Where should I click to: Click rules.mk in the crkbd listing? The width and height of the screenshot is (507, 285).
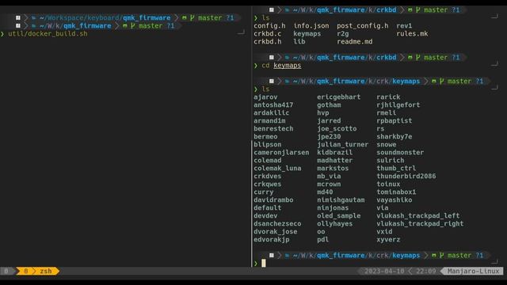[x=412, y=33]
